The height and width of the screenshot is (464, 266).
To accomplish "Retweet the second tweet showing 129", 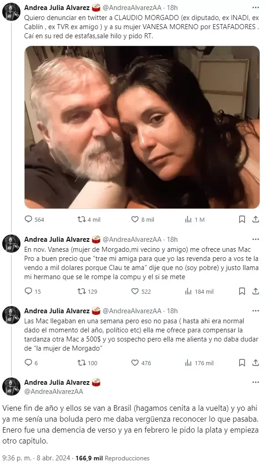I will pyautogui.click(x=87, y=291).
